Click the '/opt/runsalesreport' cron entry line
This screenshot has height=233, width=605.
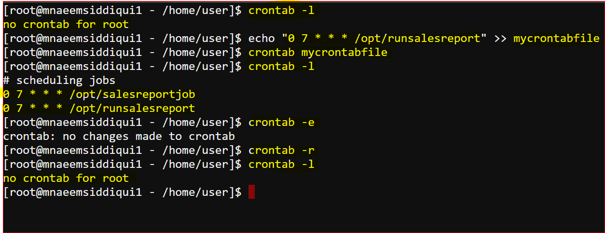[x=99, y=108]
